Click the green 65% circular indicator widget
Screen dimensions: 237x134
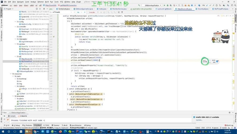(205, 61)
